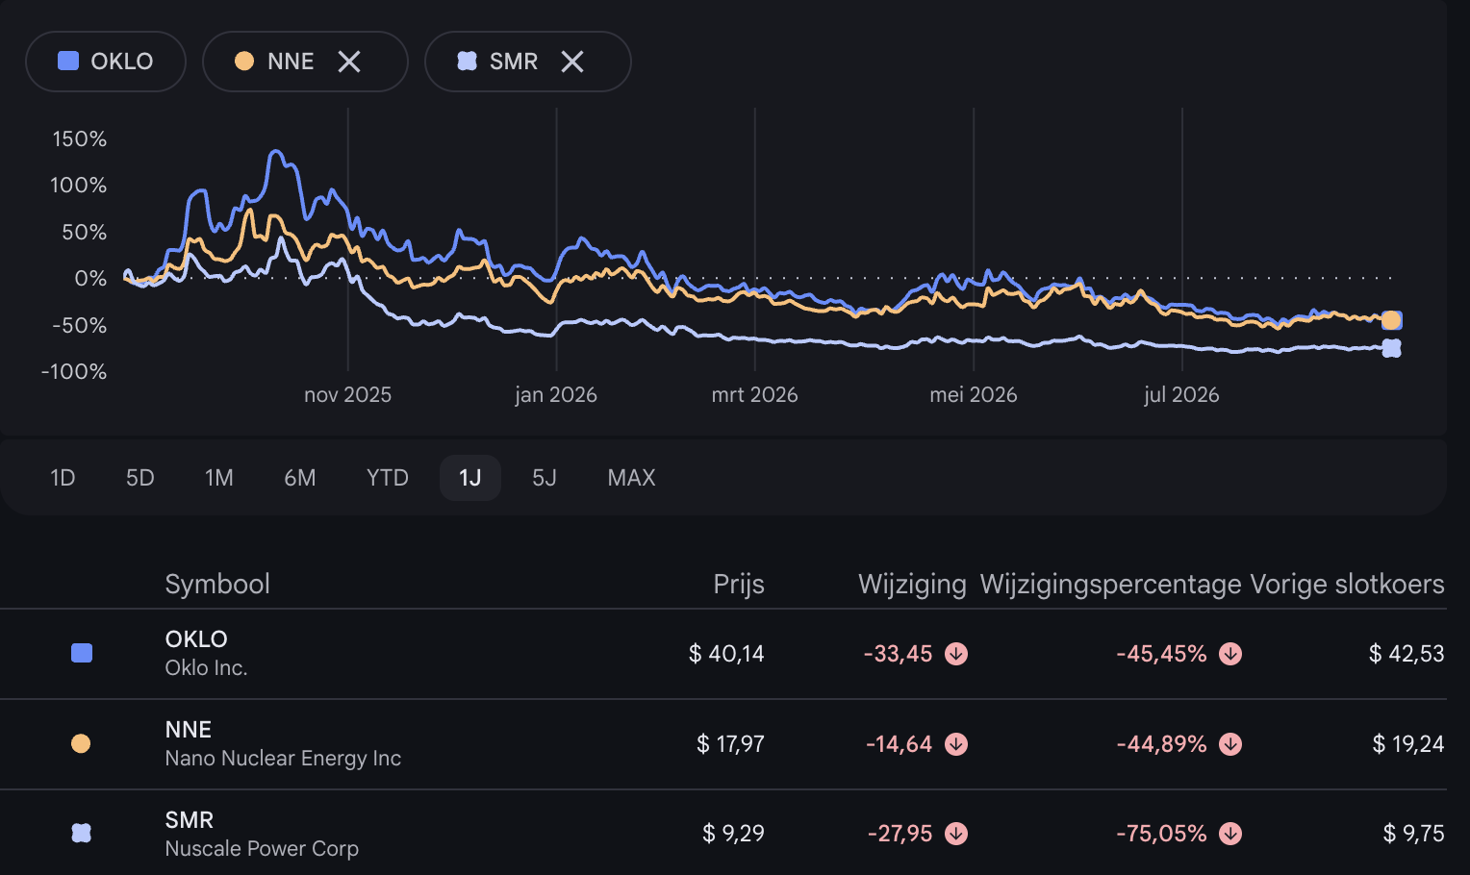Click the down arrow beside -75,05%
This screenshot has width=1470, height=875.
[1230, 834]
